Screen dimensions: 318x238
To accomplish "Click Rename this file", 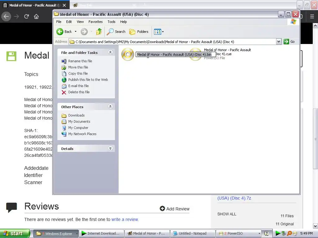I will coord(80,61).
